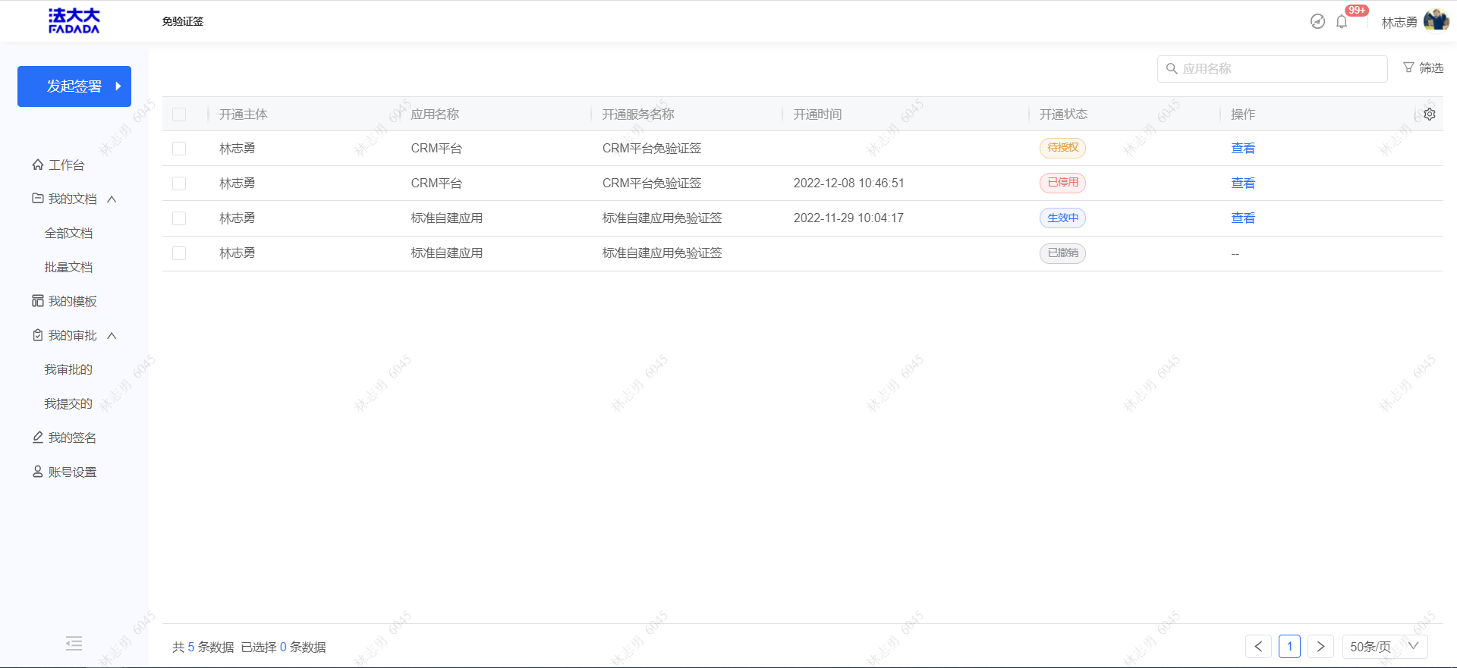The height and width of the screenshot is (668, 1457).
Task: Click 筛选 filter button
Action: point(1424,67)
